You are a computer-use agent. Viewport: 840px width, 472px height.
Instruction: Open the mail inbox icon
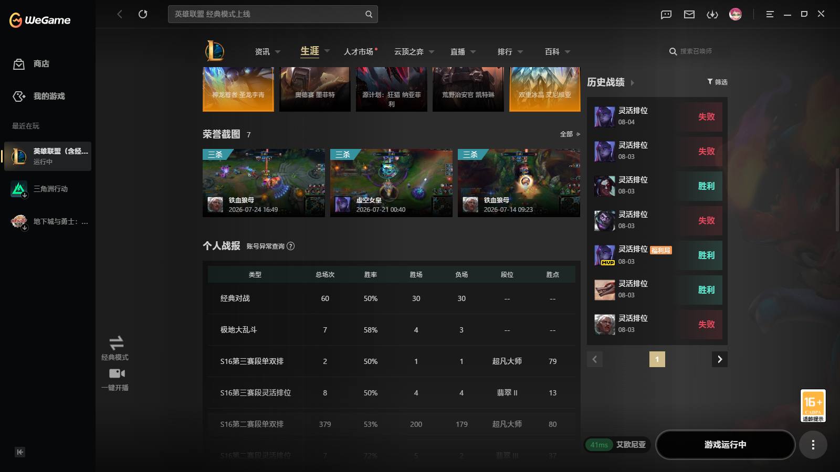tap(689, 14)
